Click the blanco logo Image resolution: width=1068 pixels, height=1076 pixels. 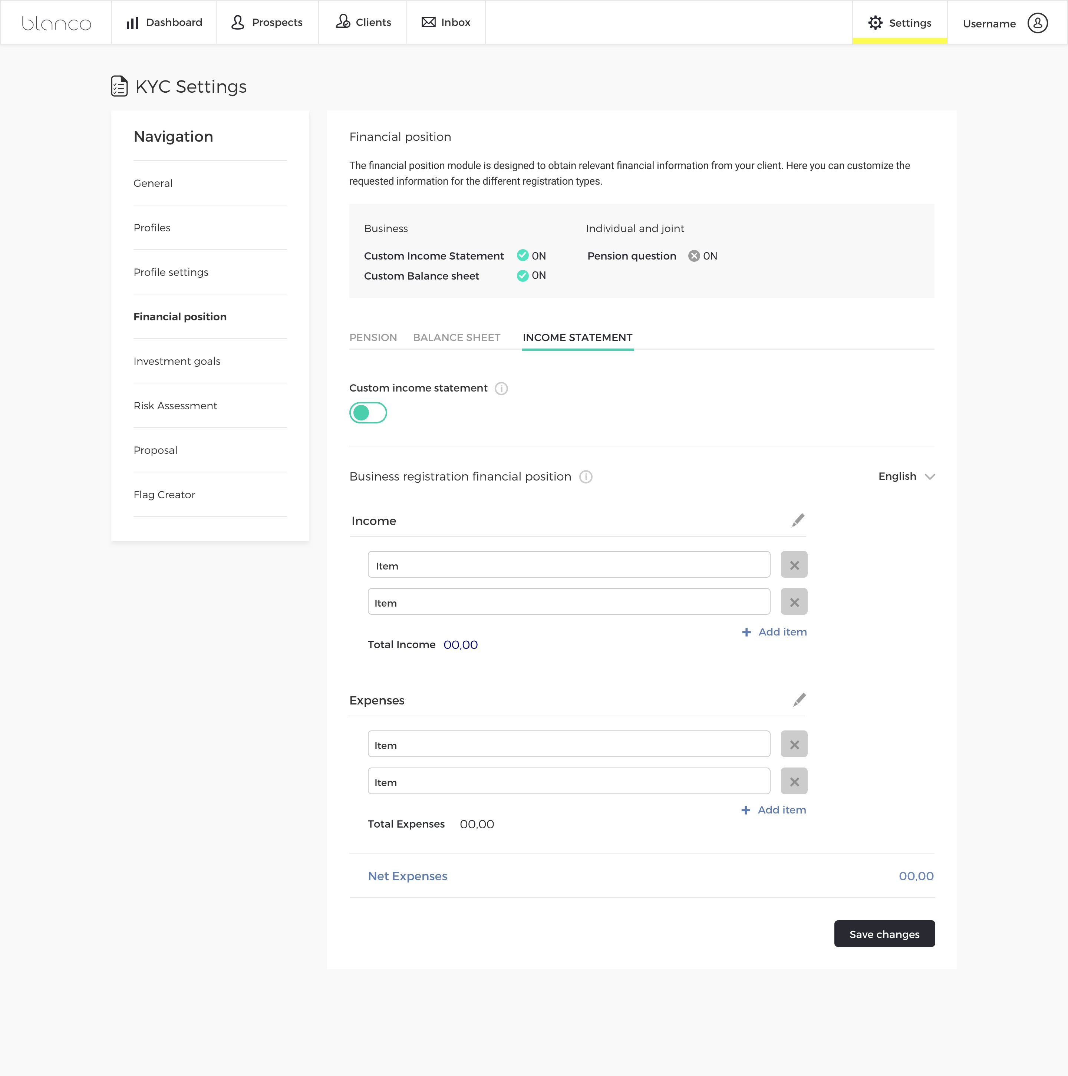pos(56,23)
